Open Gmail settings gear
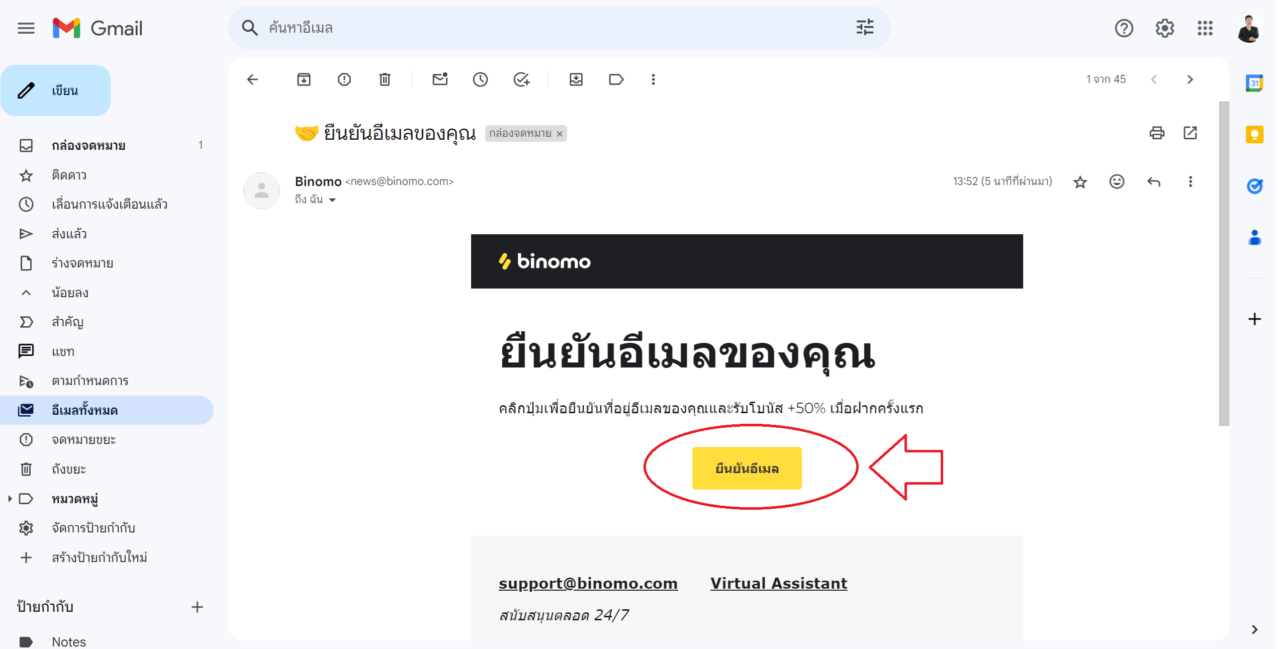Screen dimensions: 1278x649 tap(1164, 28)
